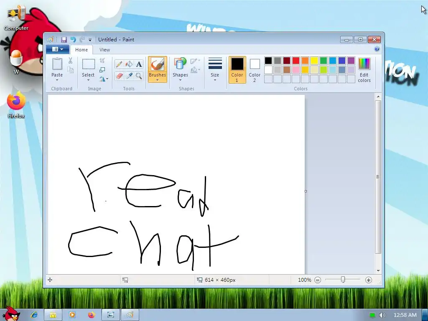The image size is (428, 321).
Task: Select Color 1 foreground button
Action: coord(237,70)
